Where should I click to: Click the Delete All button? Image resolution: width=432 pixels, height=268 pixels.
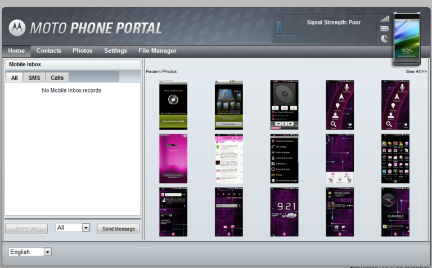[26, 229]
